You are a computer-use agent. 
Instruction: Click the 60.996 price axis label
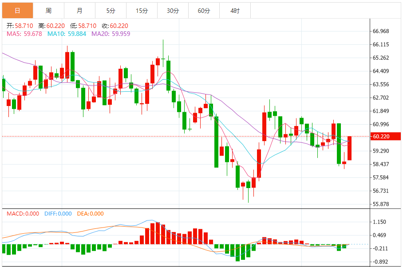click(x=381, y=124)
